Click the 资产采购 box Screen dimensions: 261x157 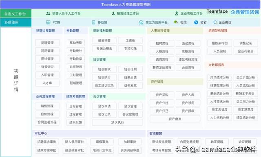tap(162, 95)
